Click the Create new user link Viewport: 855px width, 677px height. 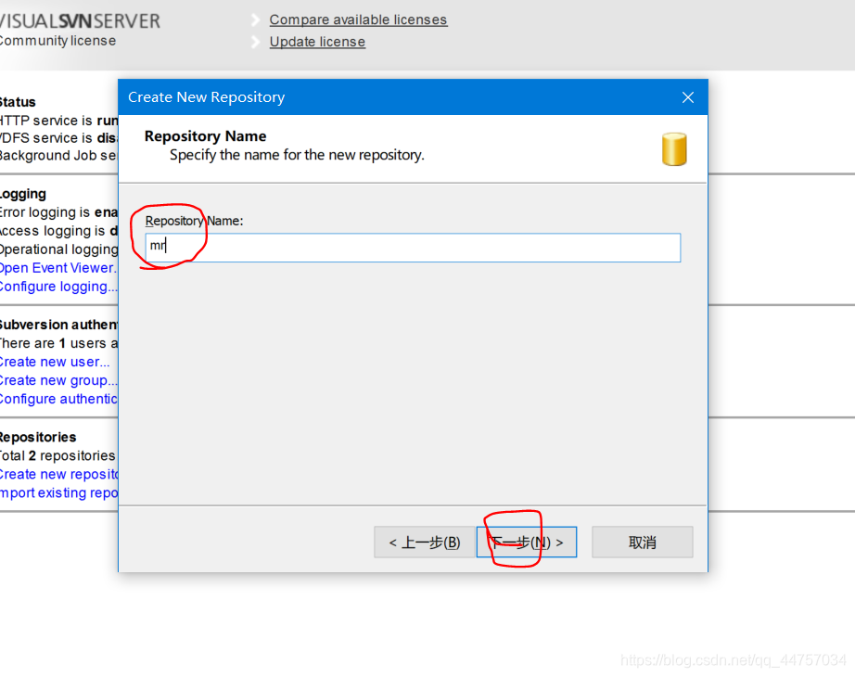[x=55, y=362]
